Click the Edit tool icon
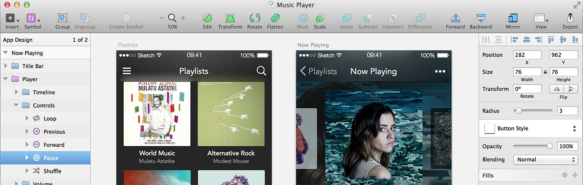The image size is (583, 185). [207, 18]
